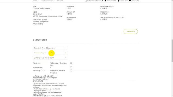Click arrow of Населенный пункт dropdown
Image resolution: width=173 pixels, height=97 pixels.
pos(65,53)
